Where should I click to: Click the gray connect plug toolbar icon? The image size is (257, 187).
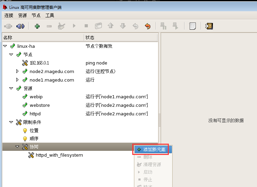(8, 26)
